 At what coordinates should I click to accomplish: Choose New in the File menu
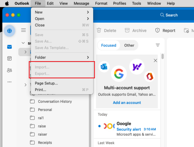coord(62,12)
